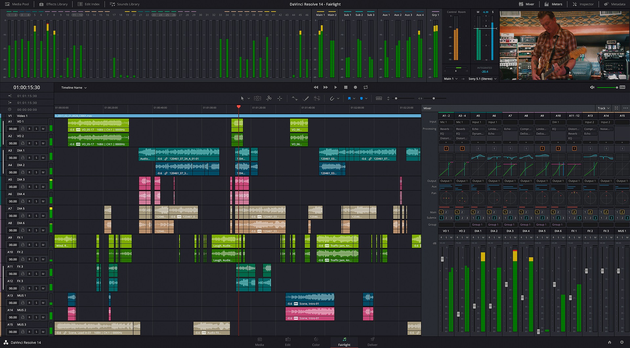The width and height of the screenshot is (630, 348).
Task: Open the Timeline Name dropdown
Action: point(74,88)
